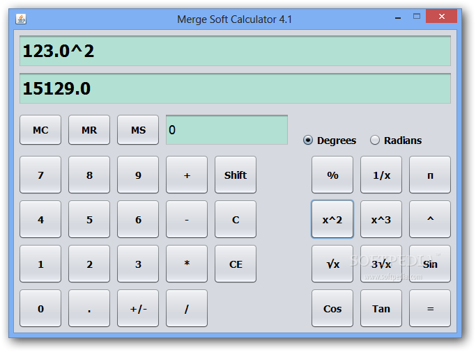Click the minus operator button

click(187, 219)
